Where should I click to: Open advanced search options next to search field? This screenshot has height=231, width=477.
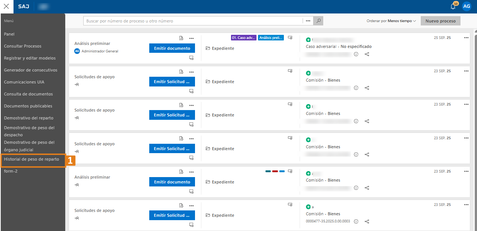click(308, 21)
